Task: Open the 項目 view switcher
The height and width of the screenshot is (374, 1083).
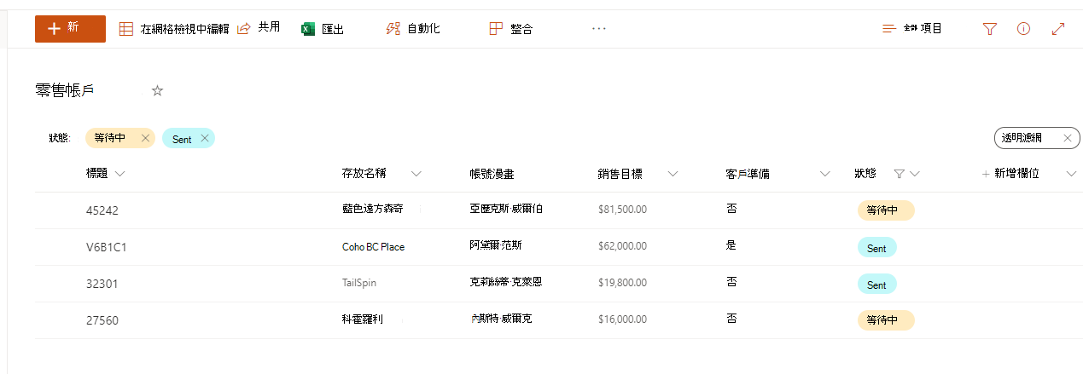Action: point(912,29)
